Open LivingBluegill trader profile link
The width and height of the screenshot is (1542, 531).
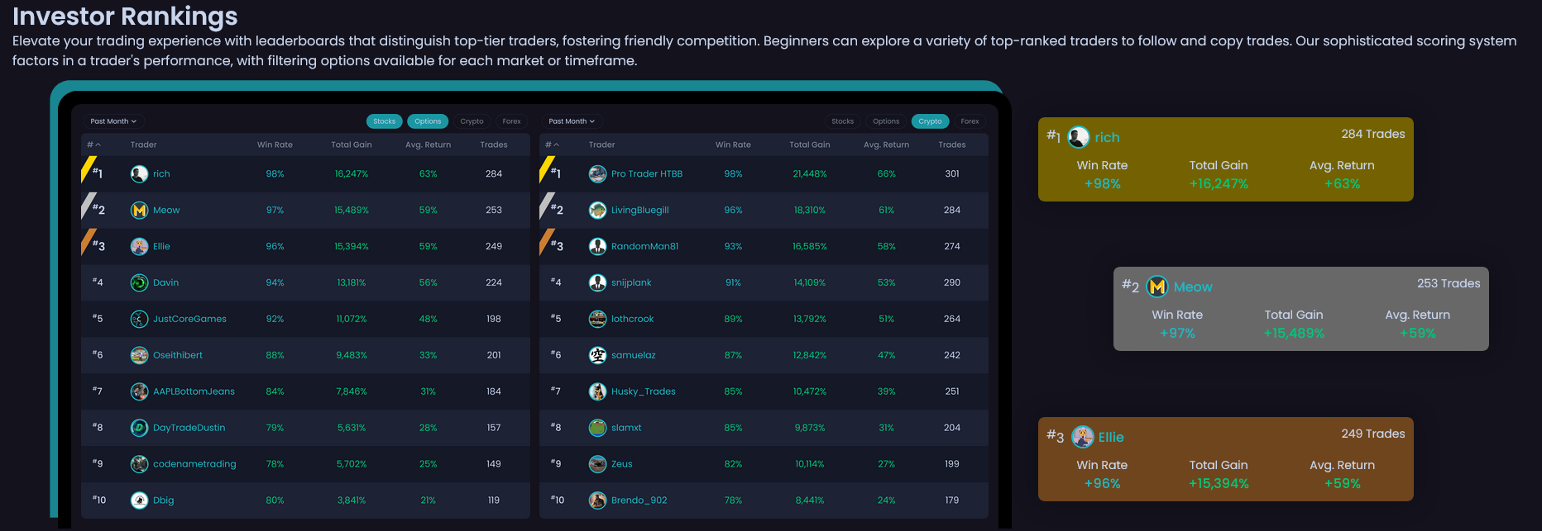[639, 210]
